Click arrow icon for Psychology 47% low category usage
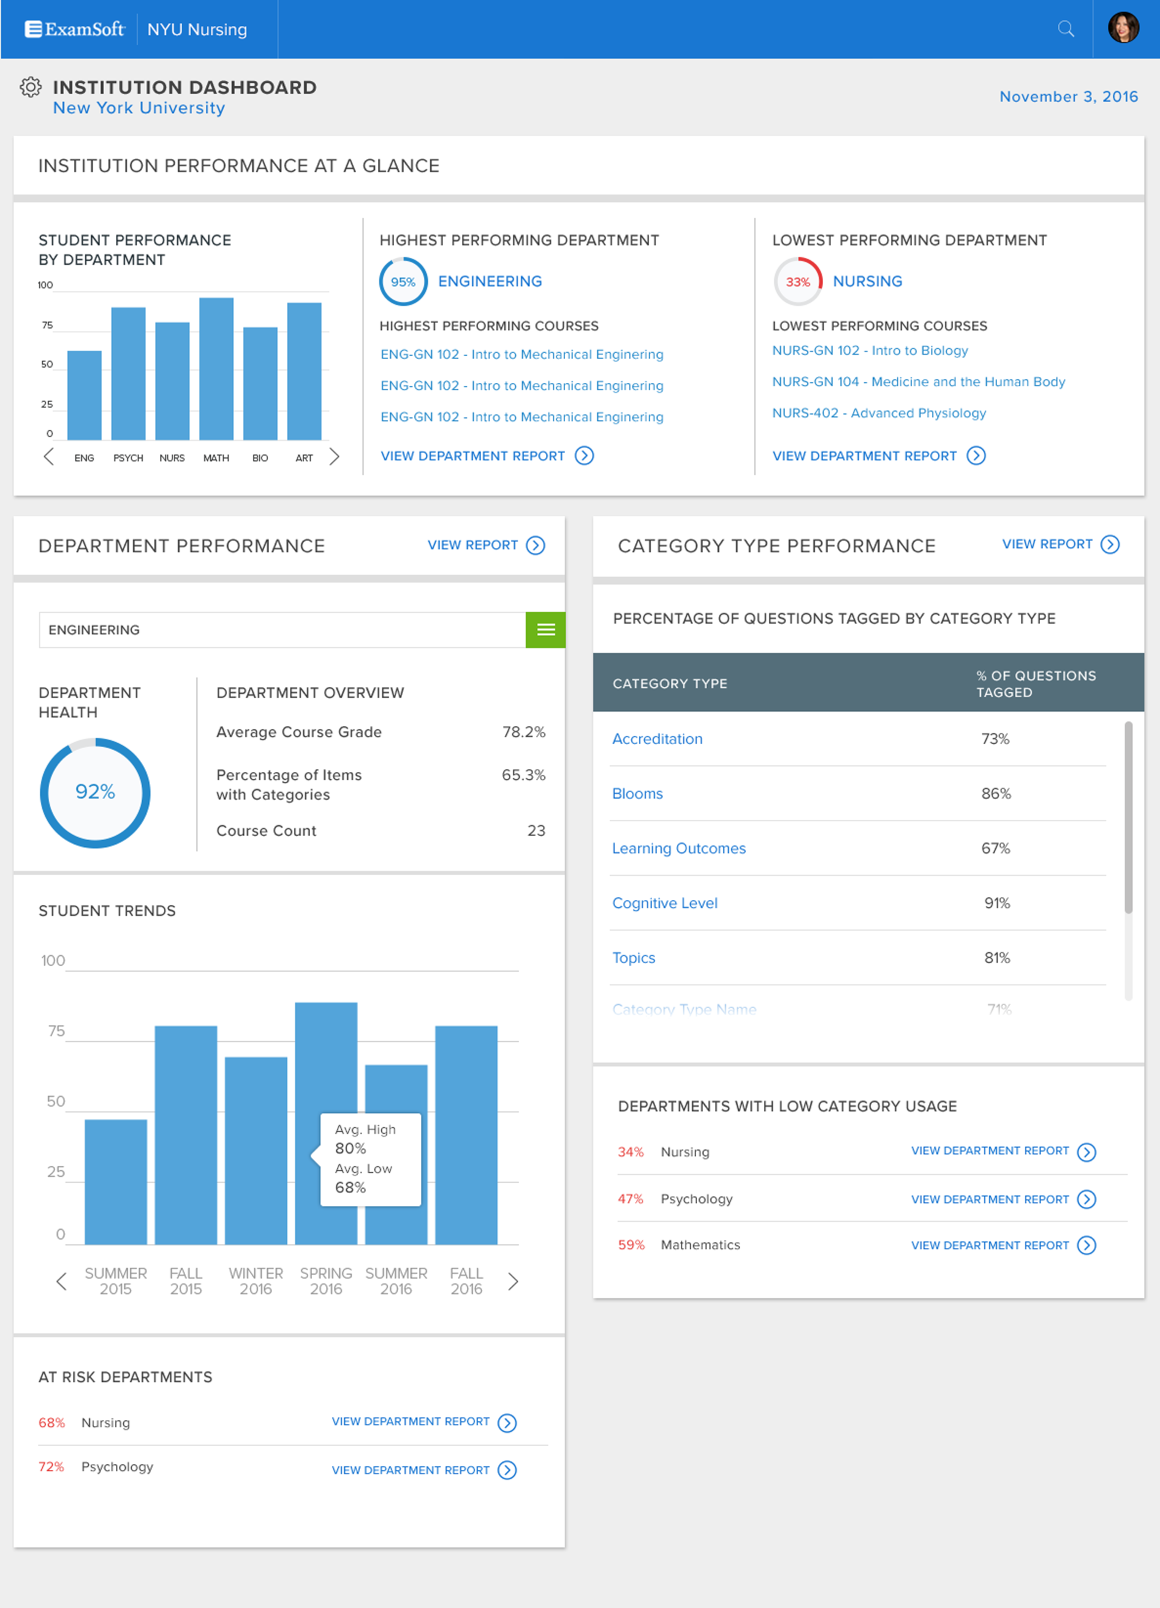 pos(1086,1199)
